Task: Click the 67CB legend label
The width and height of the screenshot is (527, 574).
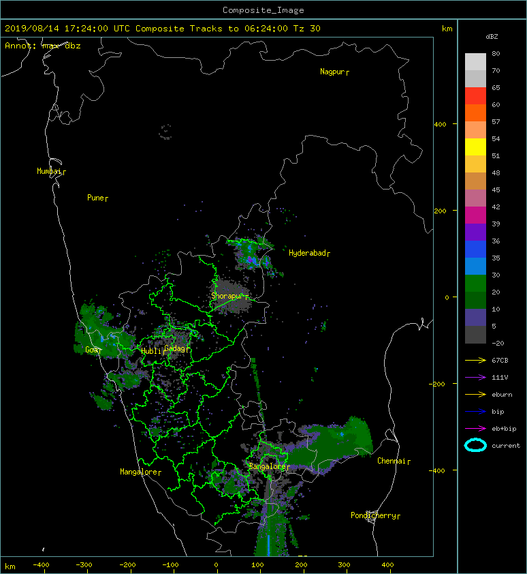Action: 500,360
